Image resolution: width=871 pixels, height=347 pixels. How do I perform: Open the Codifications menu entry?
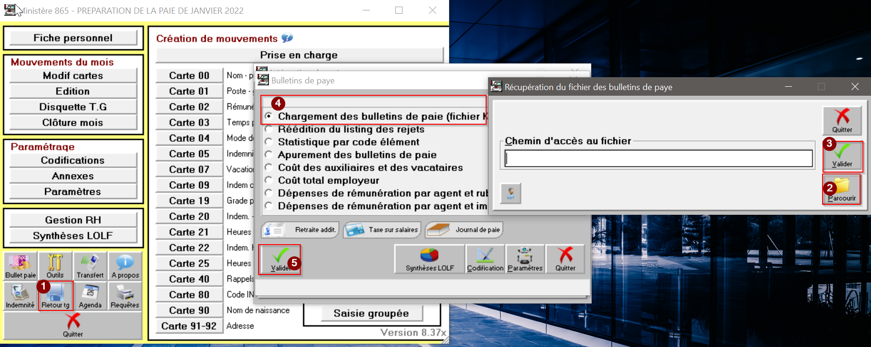[73, 160]
